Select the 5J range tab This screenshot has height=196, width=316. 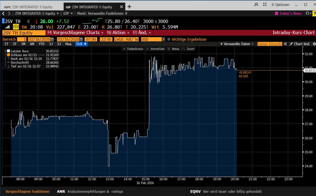pyautogui.click(x=59, y=44)
